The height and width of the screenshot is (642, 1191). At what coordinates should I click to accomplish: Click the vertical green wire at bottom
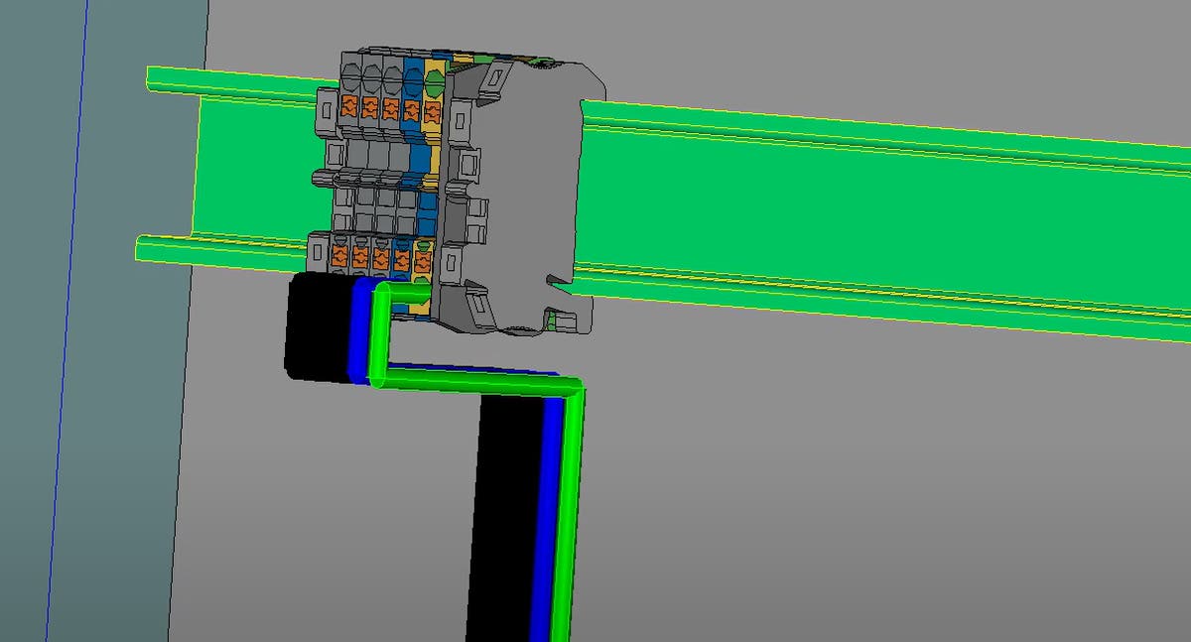click(565, 516)
